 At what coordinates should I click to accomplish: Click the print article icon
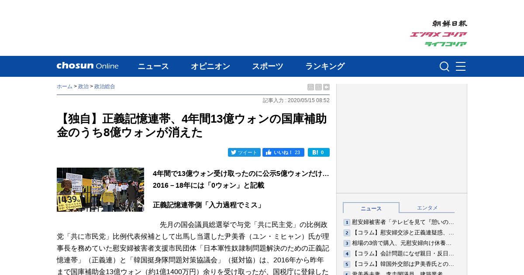click(x=310, y=87)
